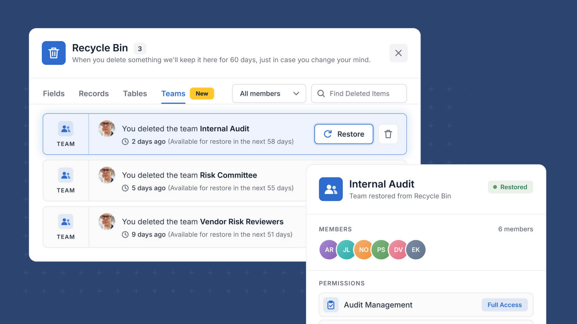
Task: Click the blue Recycle Bin trash icon
Action: point(54,53)
